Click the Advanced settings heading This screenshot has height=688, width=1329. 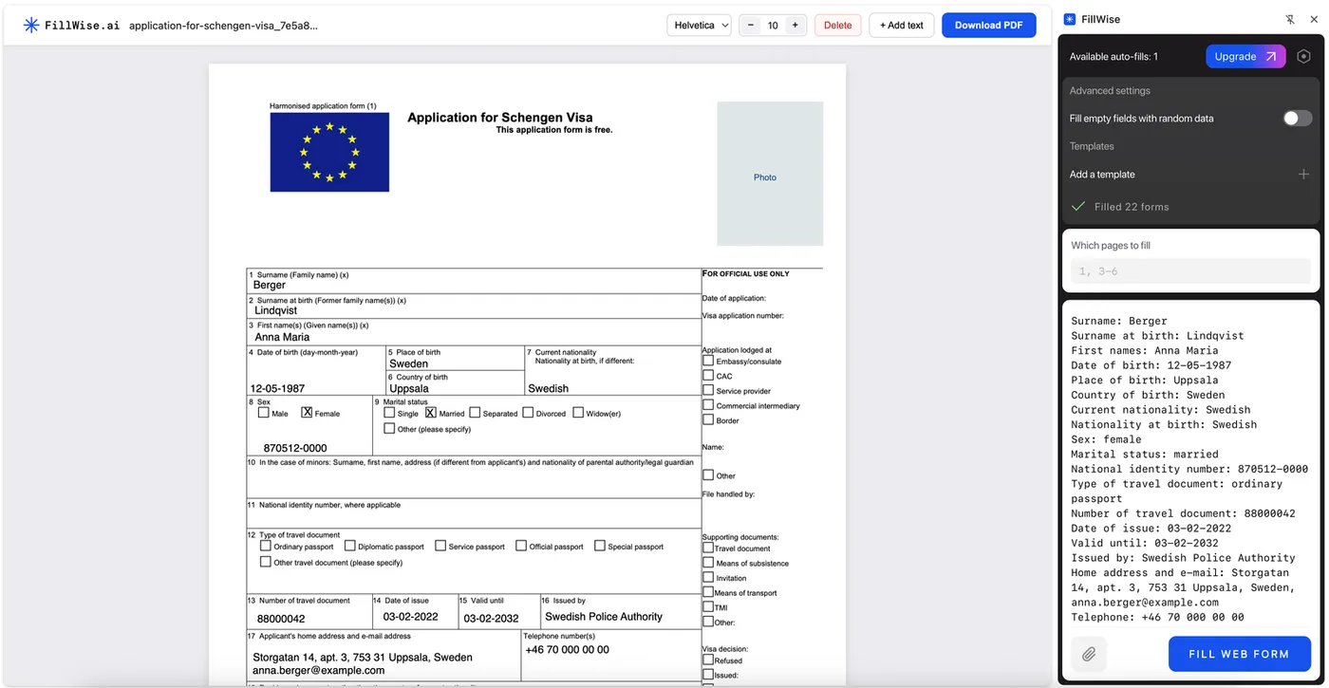coord(1110,91)
